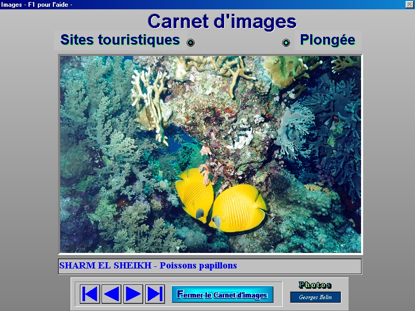Click the Photos label

315,285
